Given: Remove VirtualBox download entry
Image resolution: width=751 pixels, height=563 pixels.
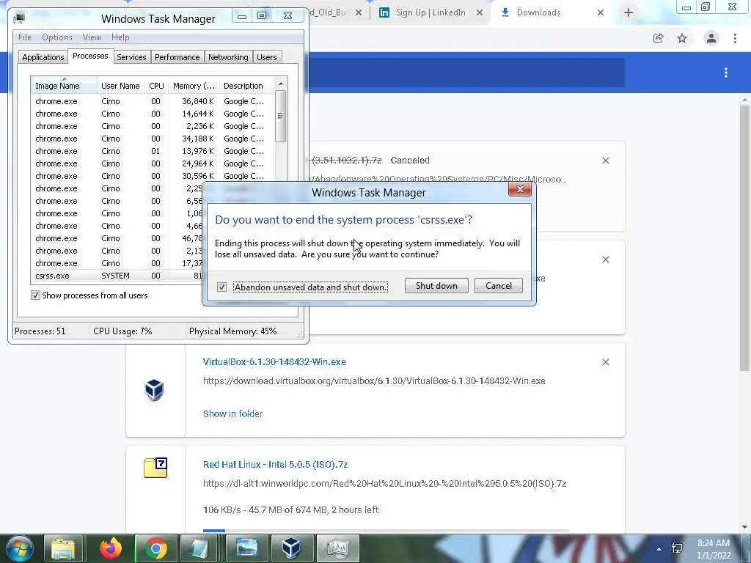Looking at the screenshot, I should click(x=606, y=362).
